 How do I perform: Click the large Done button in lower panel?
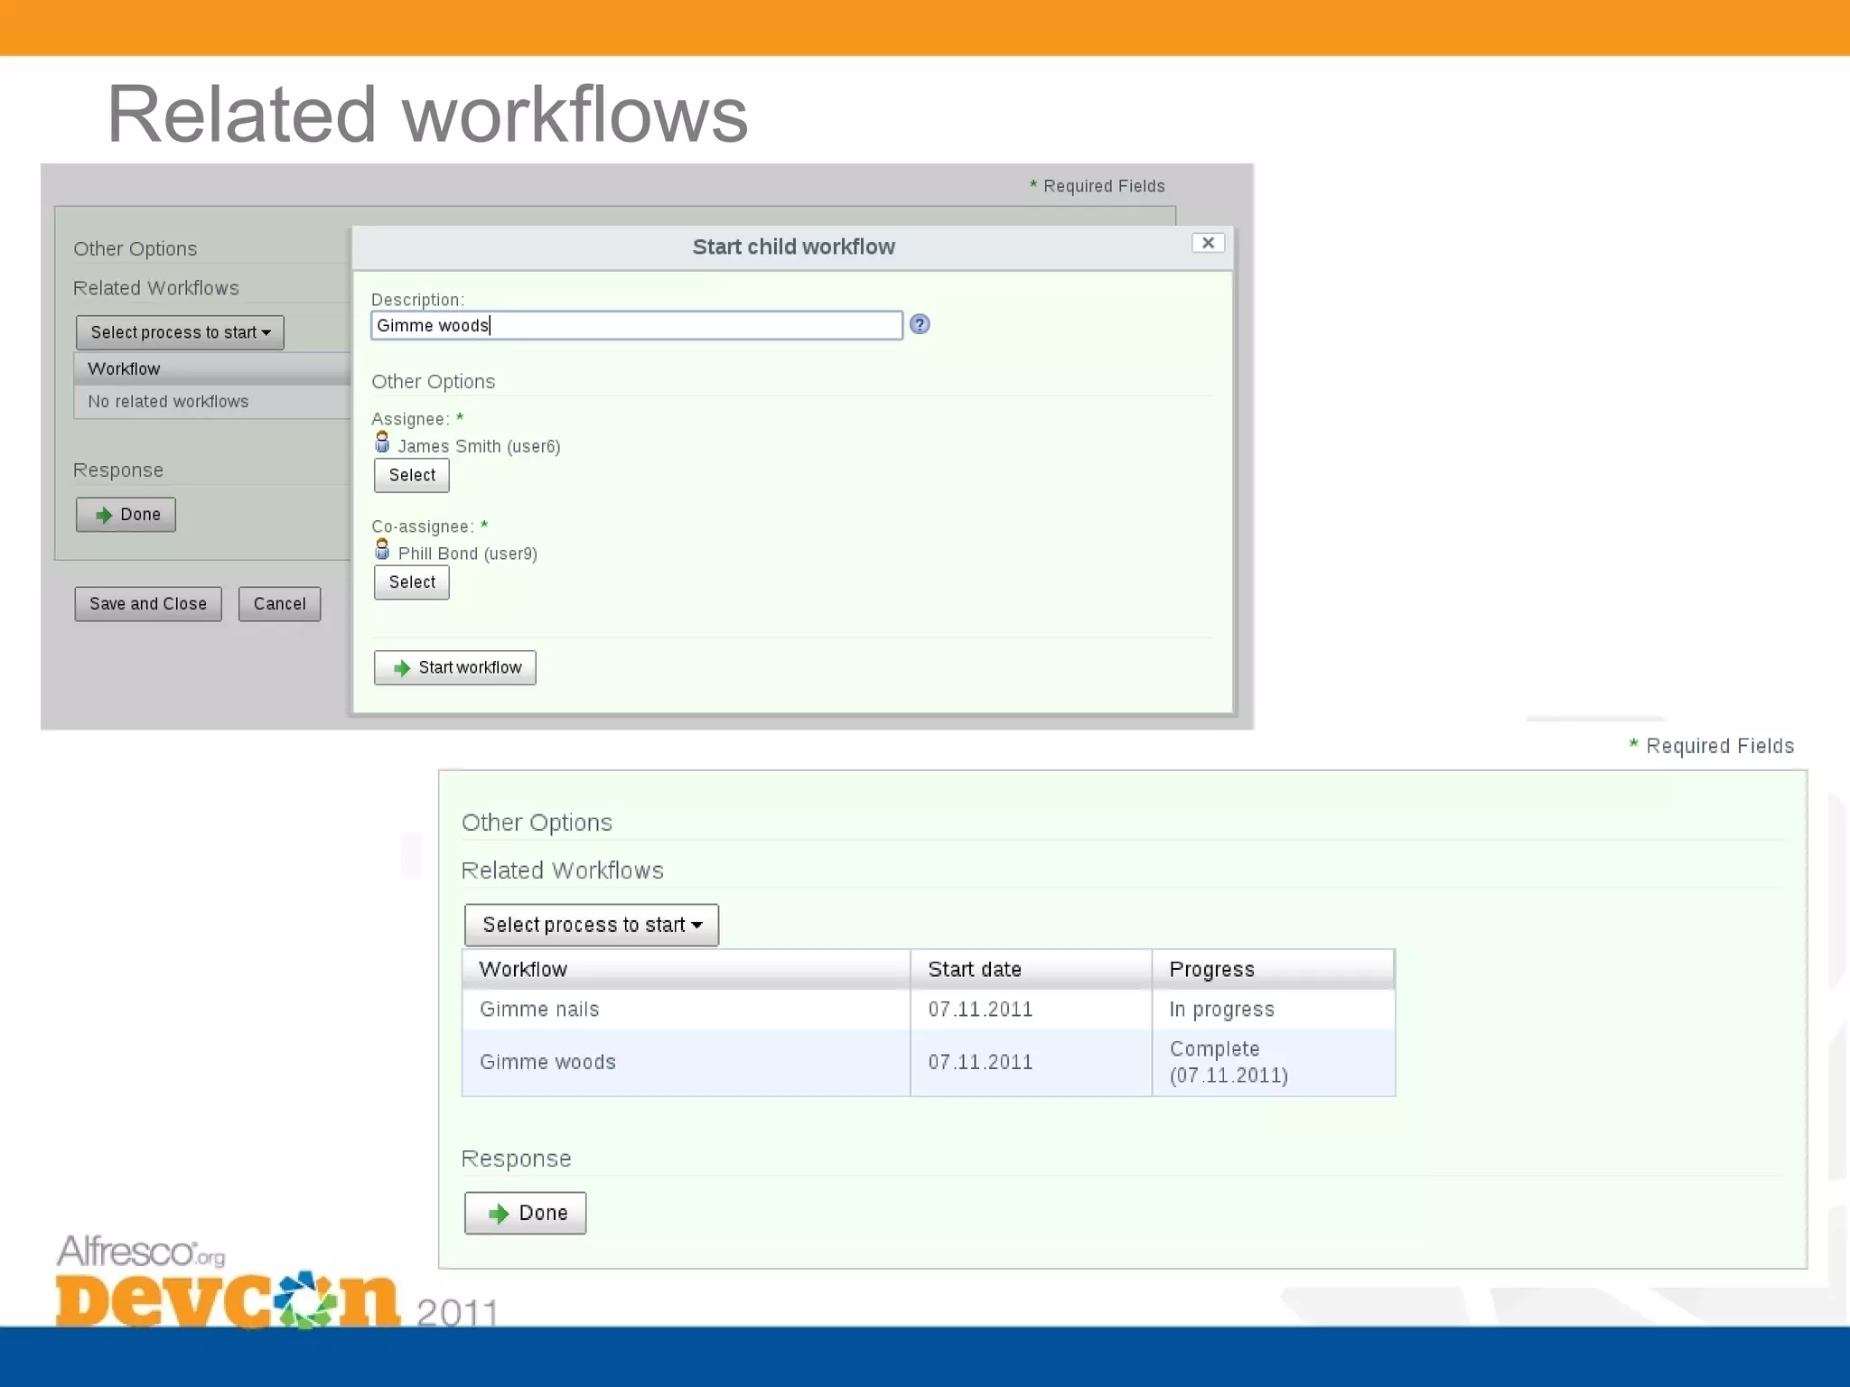(526, 1213)
